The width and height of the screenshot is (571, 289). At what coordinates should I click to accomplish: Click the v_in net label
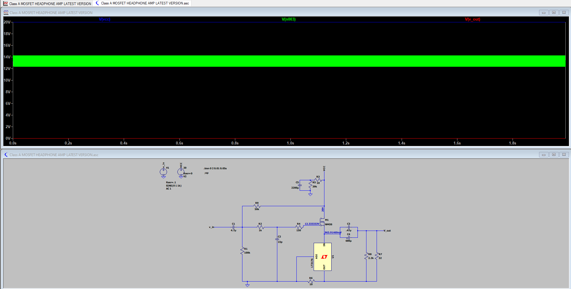coord(212,227)
